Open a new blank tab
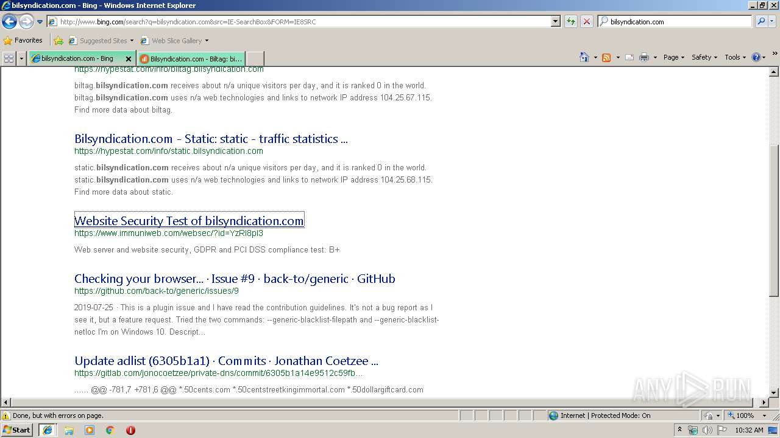This screenshot has height=438, width=780. [255, 58]
